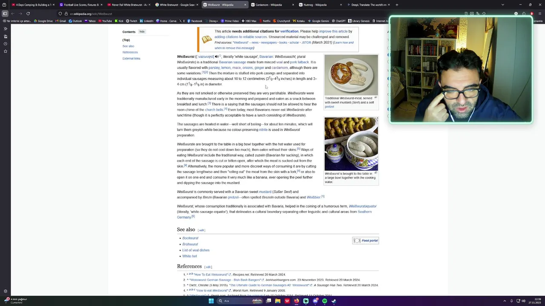Jump to See also in Contents
This screenshot has height=306, width=545.
[x=128, y=46]
